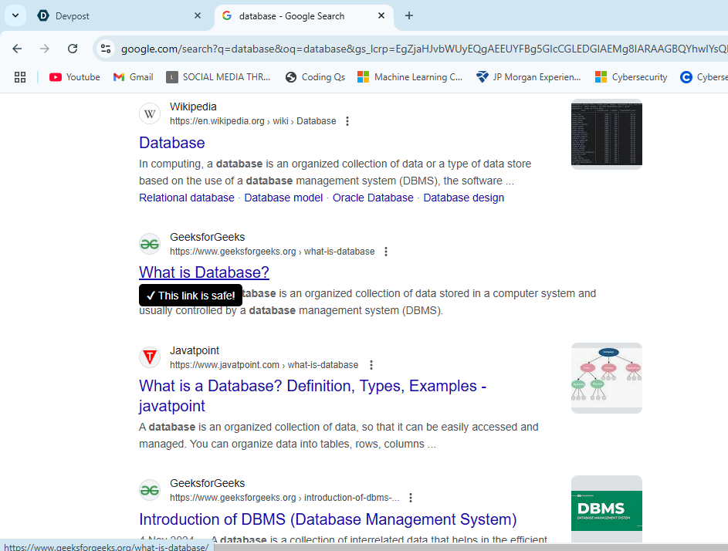Open the Oracle Database sublink
The image size is (728, 551).
click(x=373, y=198)
